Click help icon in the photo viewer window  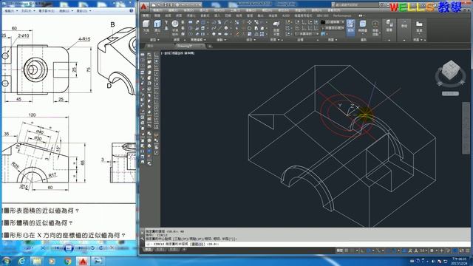tap(132, 10)
